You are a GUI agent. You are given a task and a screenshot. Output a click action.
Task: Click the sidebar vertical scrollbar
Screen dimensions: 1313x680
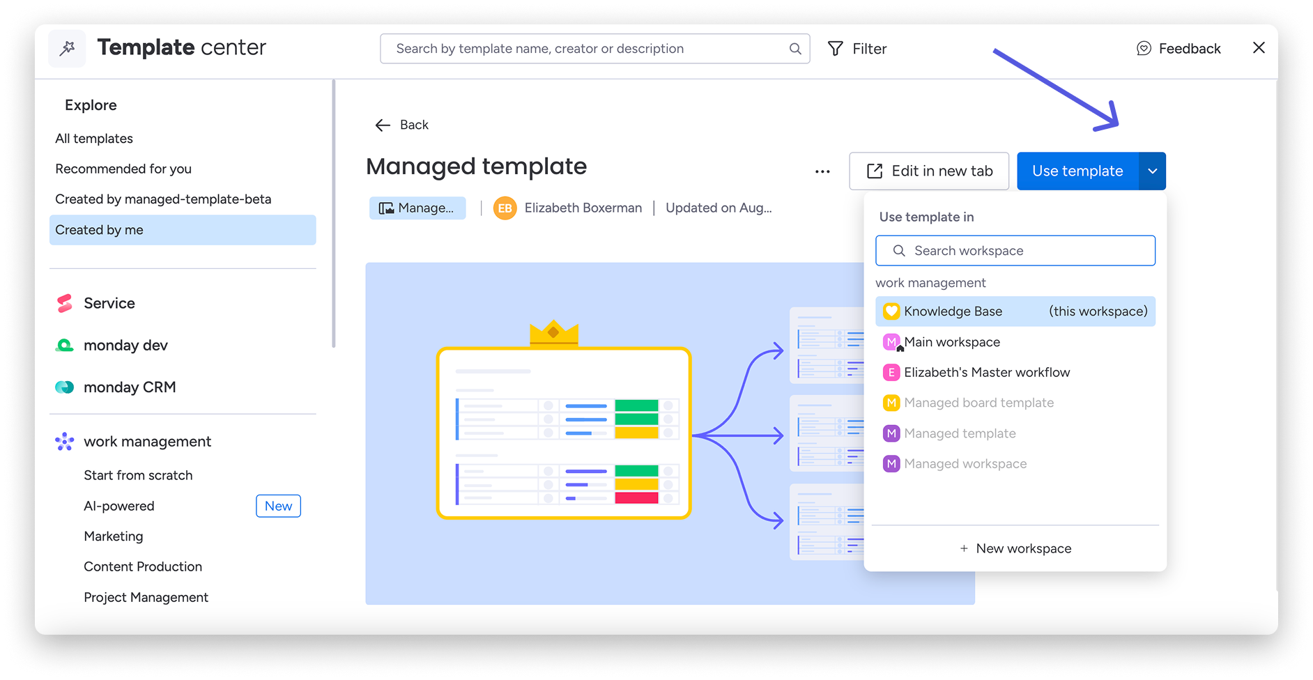(334, 213)
